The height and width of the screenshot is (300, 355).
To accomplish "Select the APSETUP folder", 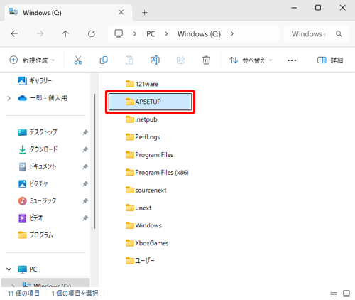I will (150, 102).
